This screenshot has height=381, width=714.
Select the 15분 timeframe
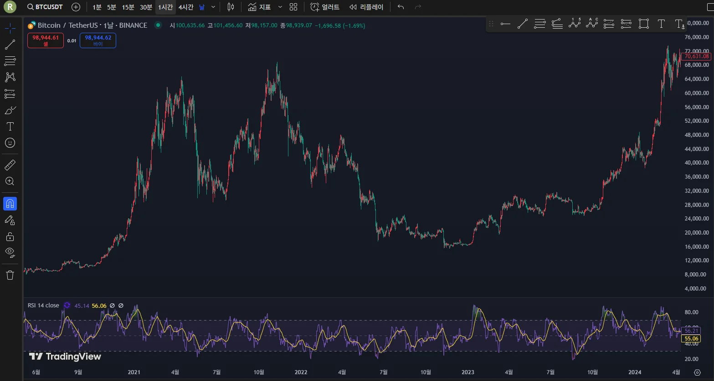pos(128,7)
